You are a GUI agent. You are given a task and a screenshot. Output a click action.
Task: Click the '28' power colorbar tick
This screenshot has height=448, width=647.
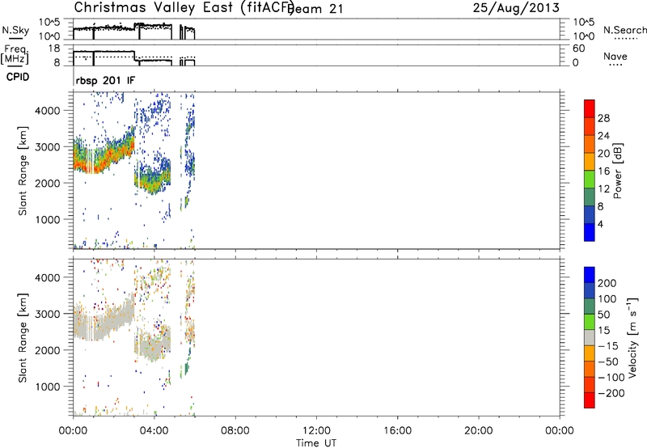click(x=603, y=118)
